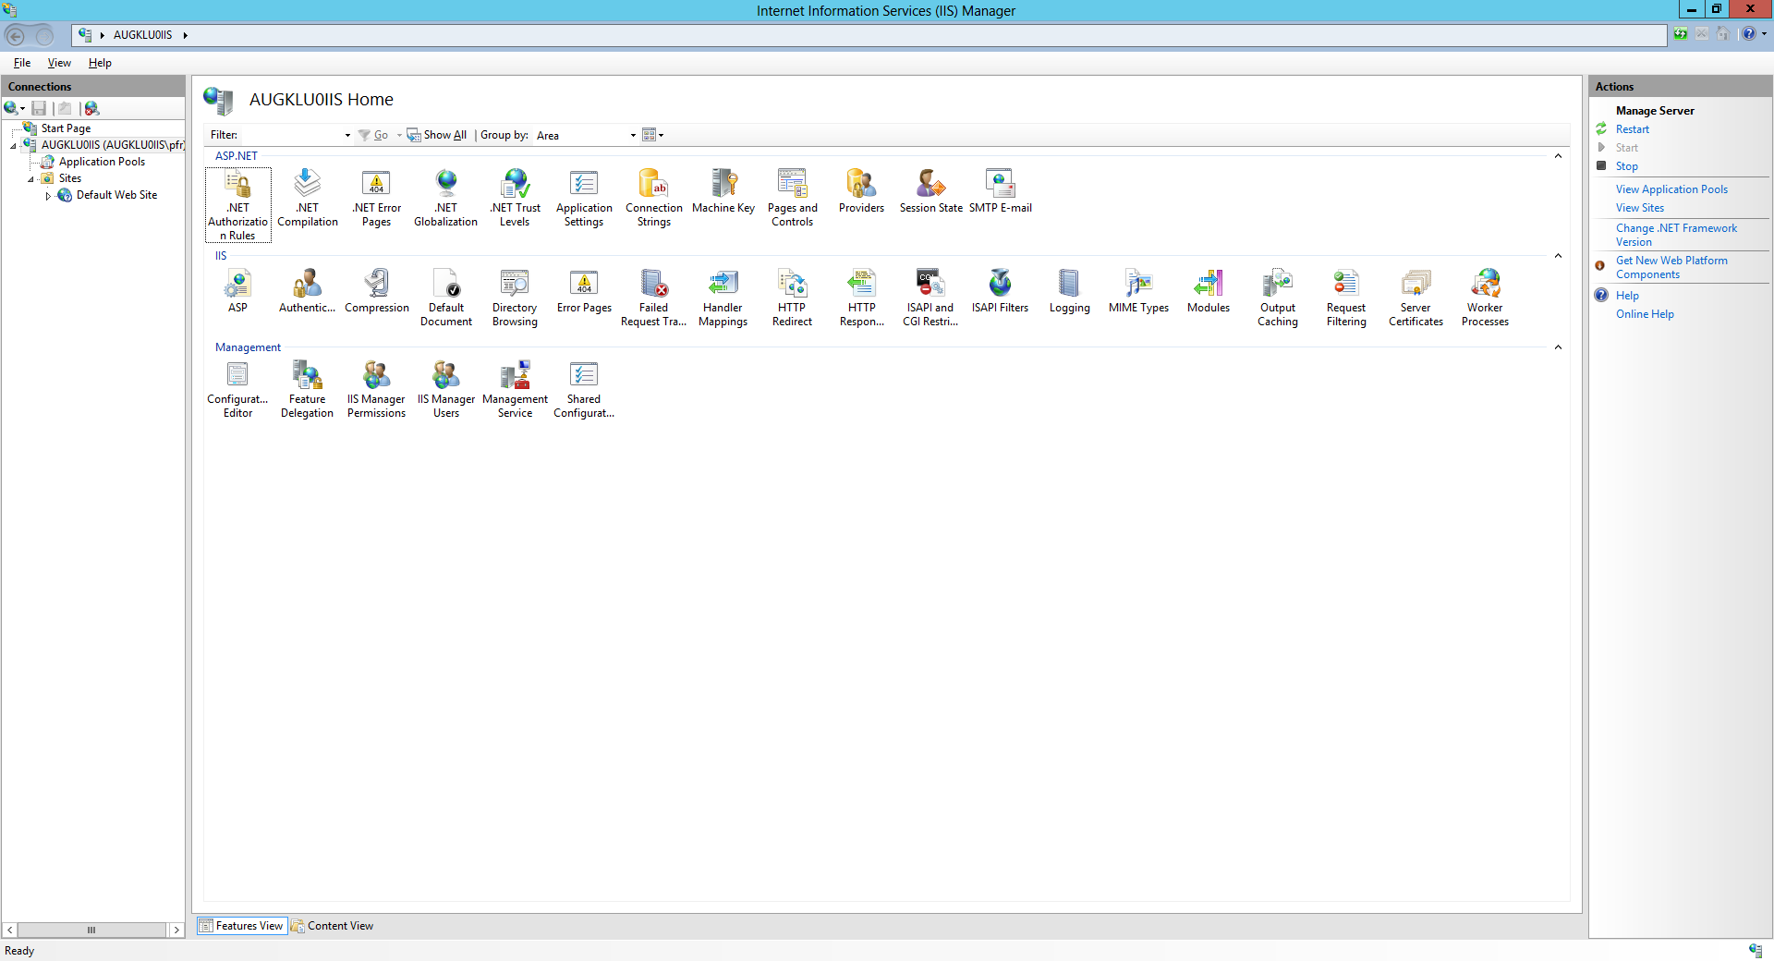Switch to the Content View tab
Image resolution: width=1774 pixels, height=961 pixels.
pos(333,926)
